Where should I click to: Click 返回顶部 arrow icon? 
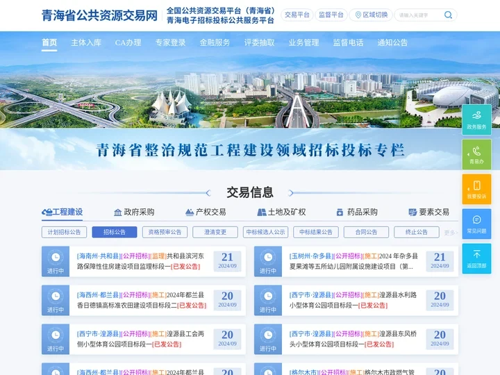click(476, 254)
